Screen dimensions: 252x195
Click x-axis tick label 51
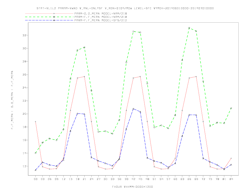click(x=154, y=179)
